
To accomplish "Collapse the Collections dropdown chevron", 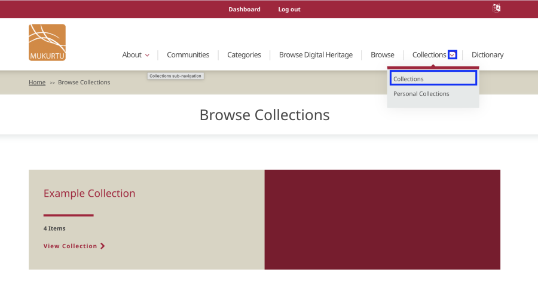I will click(x=453, y=55).
